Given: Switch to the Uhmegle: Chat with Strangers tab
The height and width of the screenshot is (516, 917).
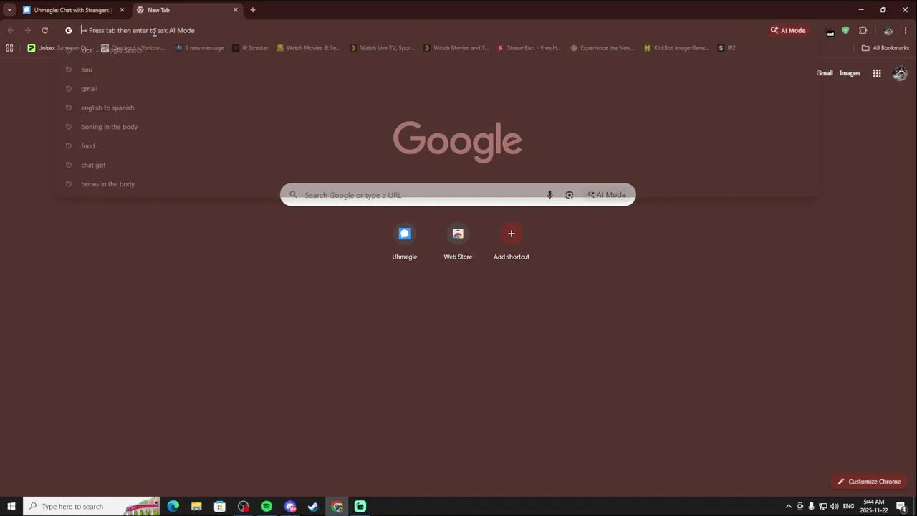Looking at the screenshot, I should pyautogui.click(x=75, y=10).
